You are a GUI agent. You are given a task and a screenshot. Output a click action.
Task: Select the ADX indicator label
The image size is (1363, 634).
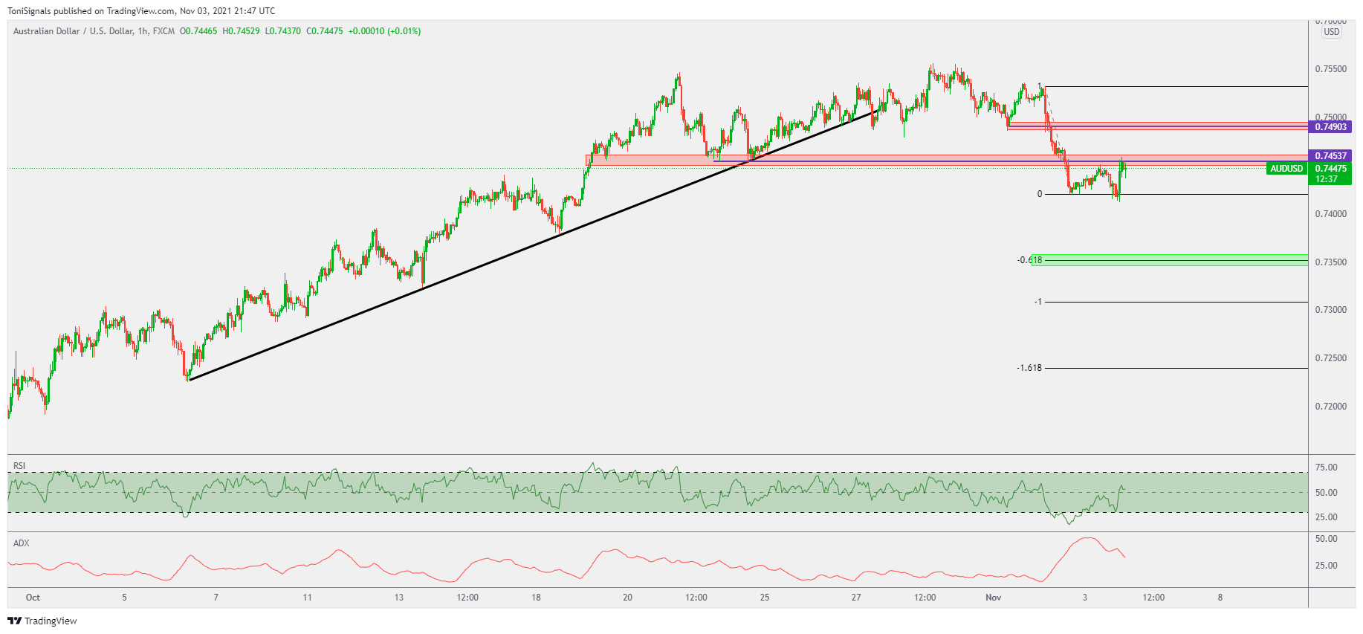(21, 543)
